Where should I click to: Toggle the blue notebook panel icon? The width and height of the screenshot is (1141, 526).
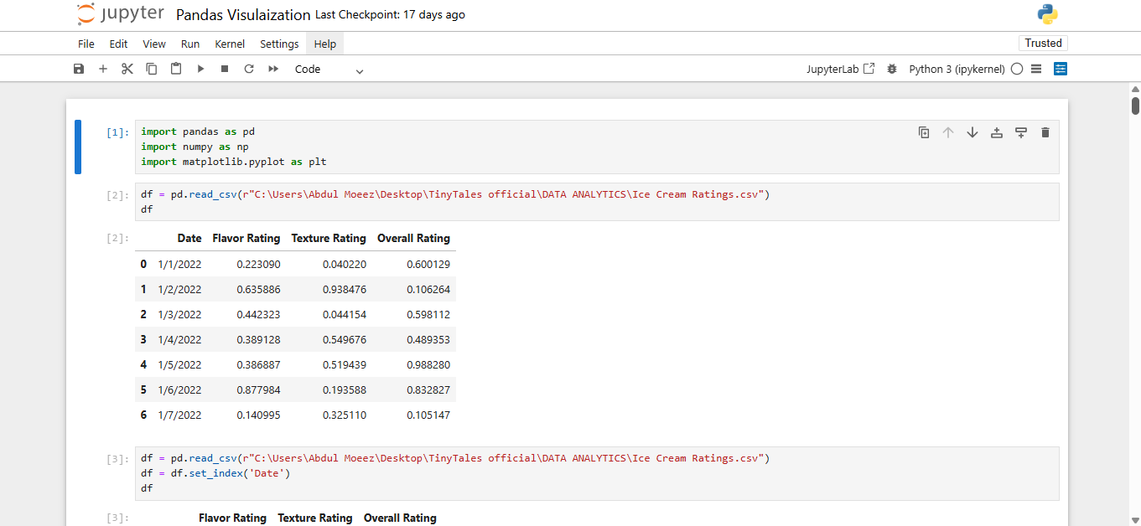[1061, 69]
